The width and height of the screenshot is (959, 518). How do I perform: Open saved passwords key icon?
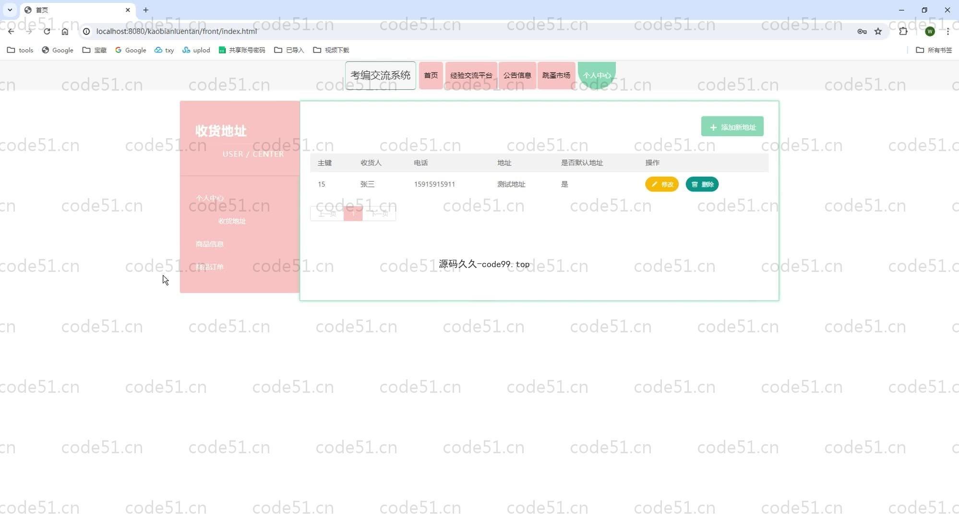[x=862, y=31]
